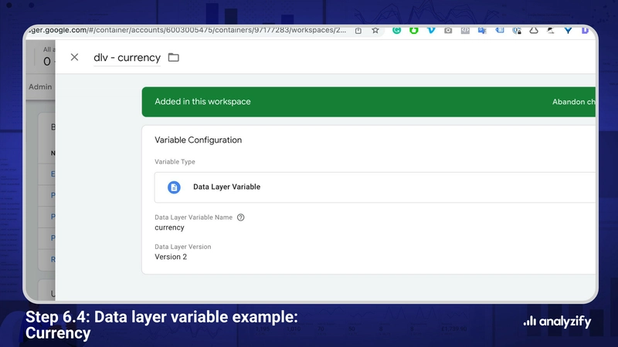Click the Added in this workspace banner
The image size is (618, 347).
tap(368, 102)
